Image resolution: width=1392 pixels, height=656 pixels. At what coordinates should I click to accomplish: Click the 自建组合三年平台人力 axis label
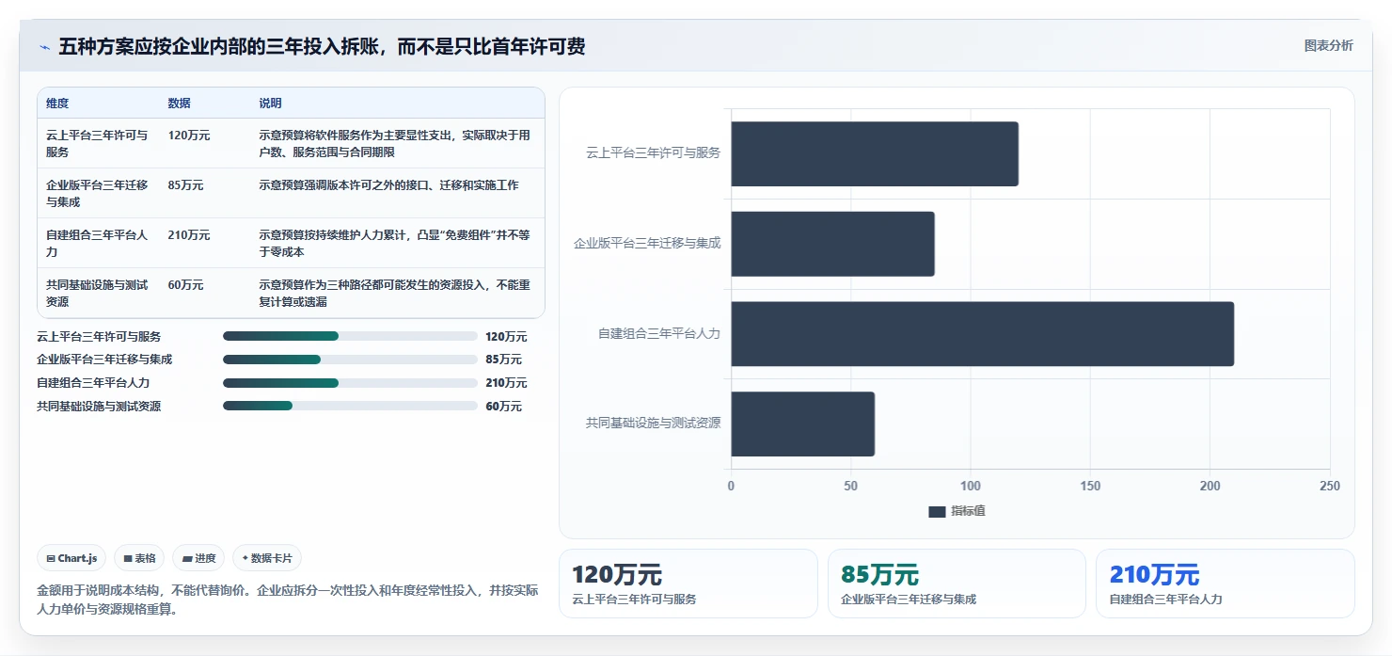point(659,333)
